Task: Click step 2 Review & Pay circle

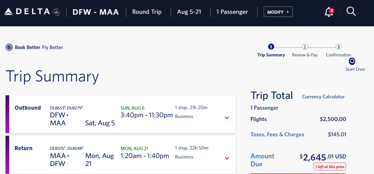Action: (305, 47)
